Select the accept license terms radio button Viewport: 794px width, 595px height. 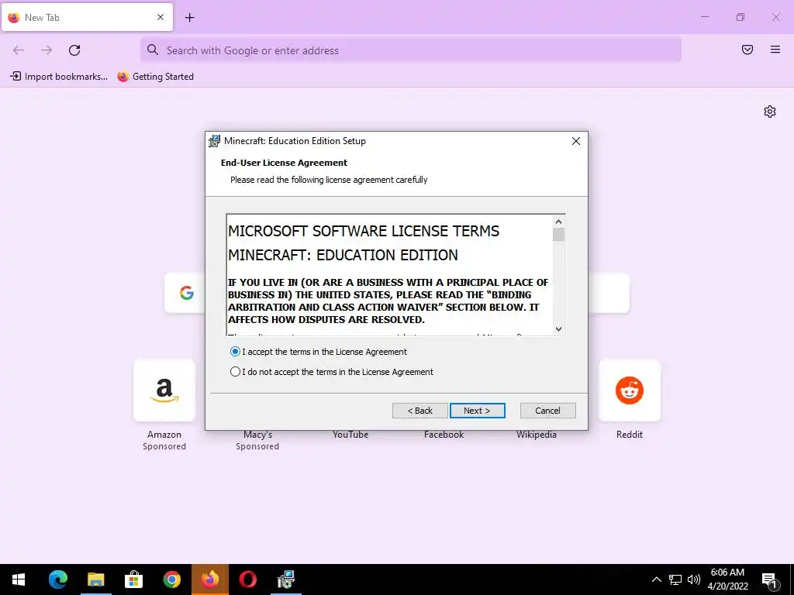click(x=235, y=352)
